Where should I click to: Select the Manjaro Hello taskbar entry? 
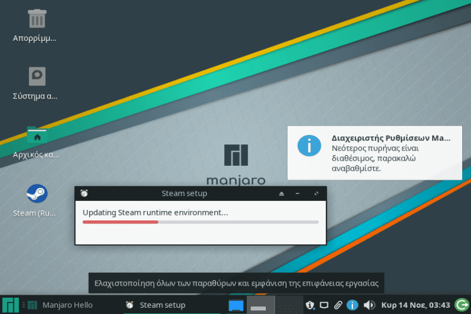point(60,305)
